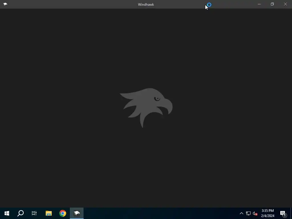Restore down the Windhawk window

[x=272, y=4]
